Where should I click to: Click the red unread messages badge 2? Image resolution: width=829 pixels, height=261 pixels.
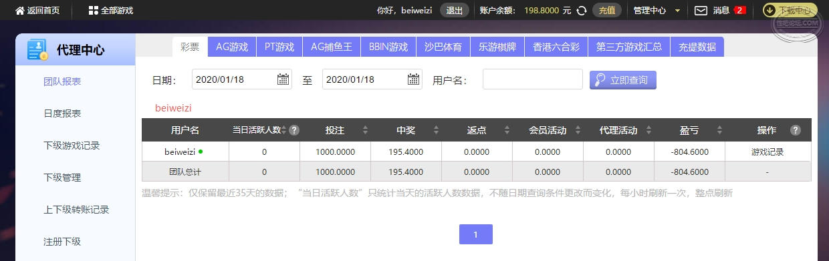pos(739,10)
